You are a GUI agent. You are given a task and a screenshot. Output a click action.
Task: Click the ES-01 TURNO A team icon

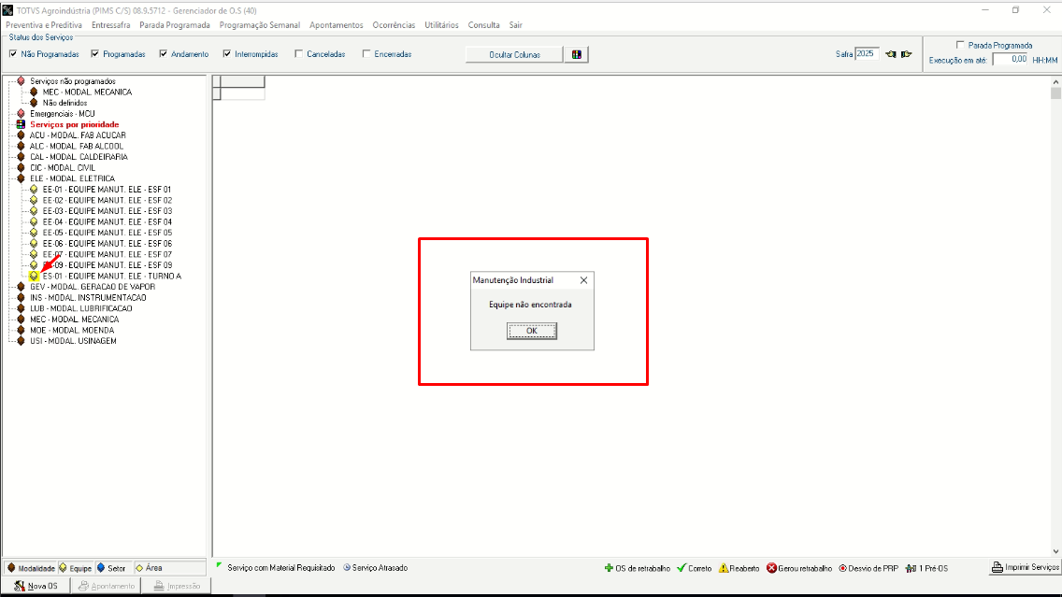click(34, 277)
